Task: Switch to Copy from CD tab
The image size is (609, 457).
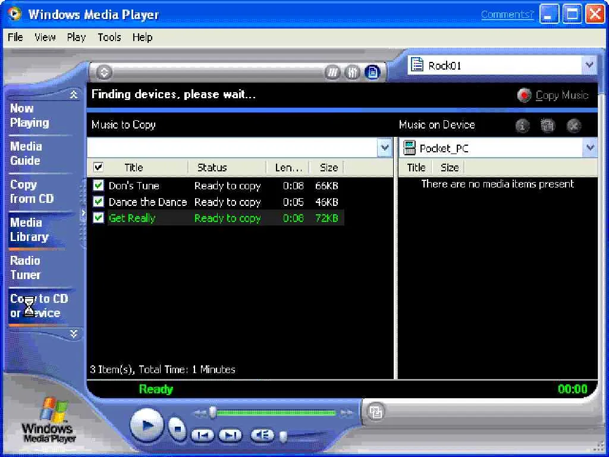Action: 41,192
